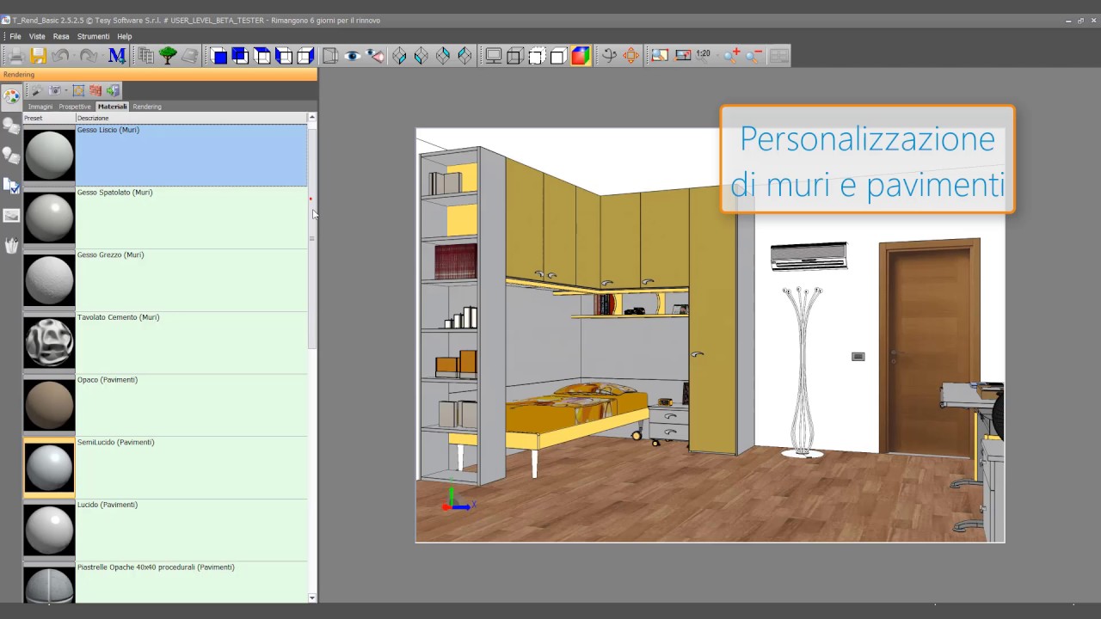Select the second blue cube view icon
Viewport: 1101px width, 619px height.
coord(241,56)
